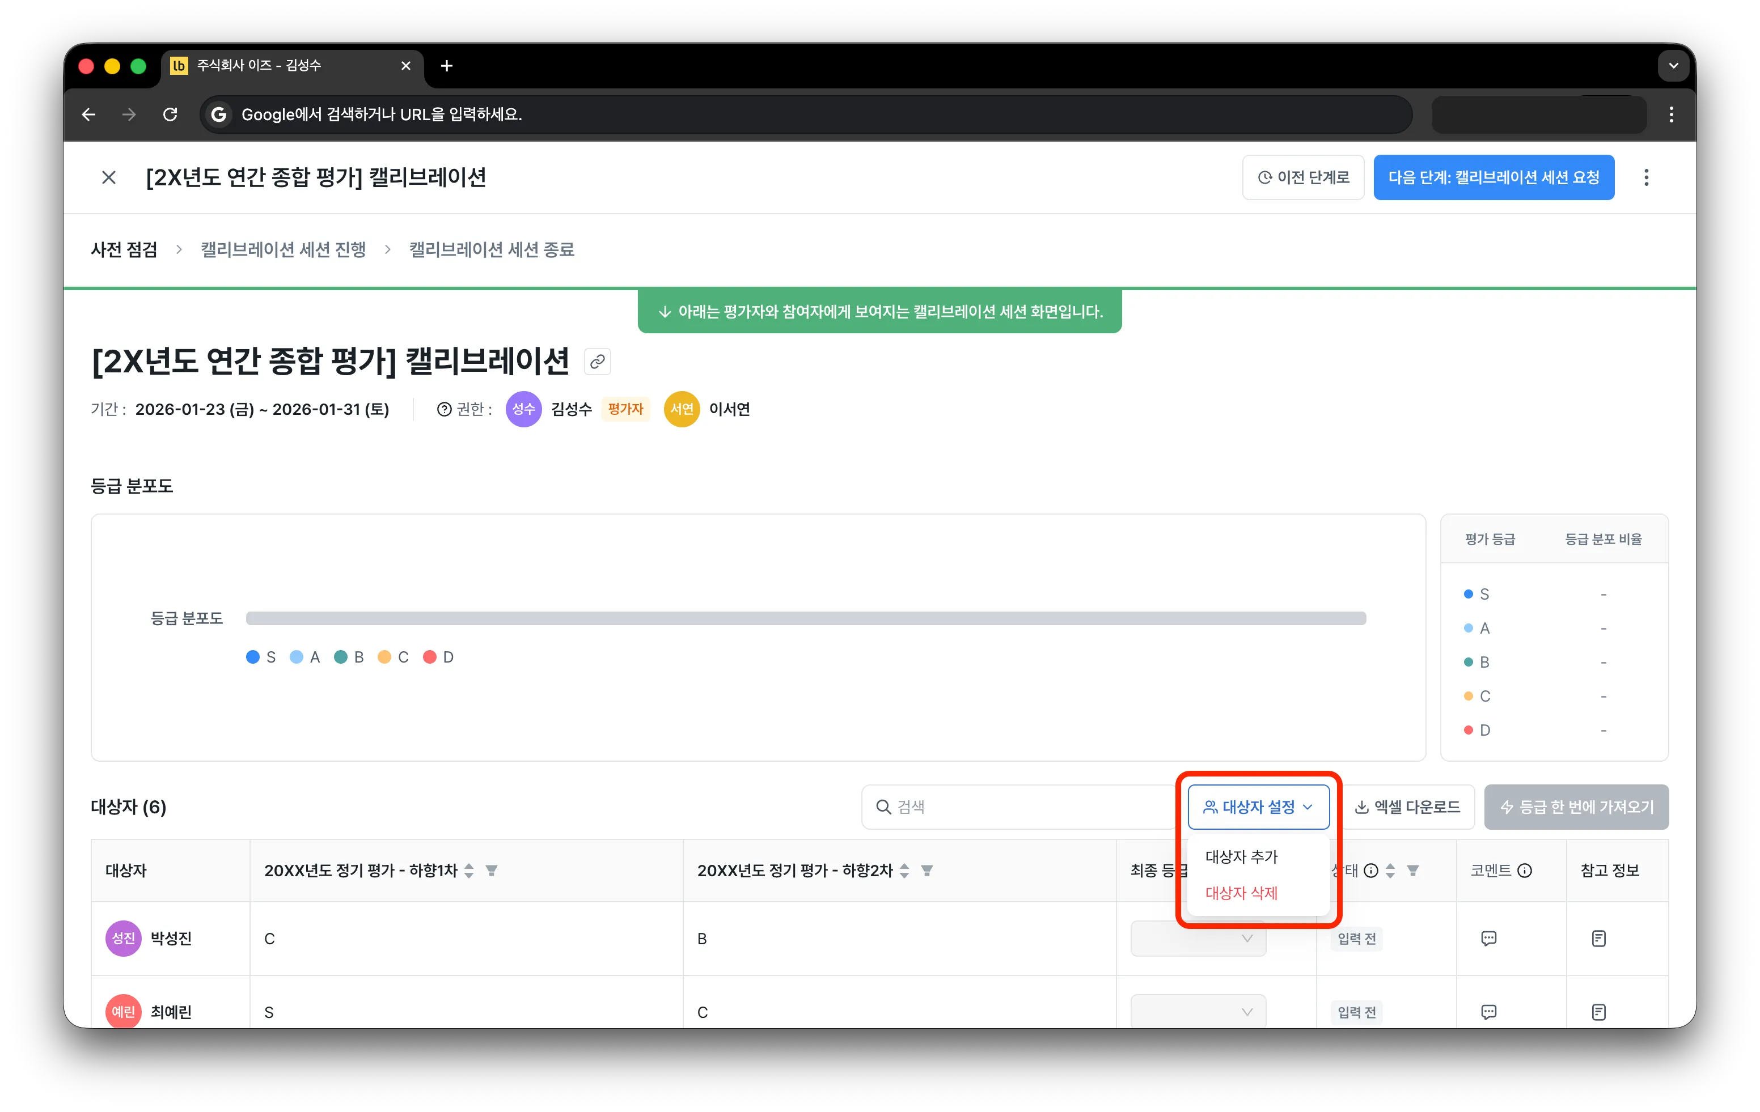Viewport: 1760px width, 1112px height.
Task: Go to 캘리브레이션 세션 진행 step
Action: (284, 250)
